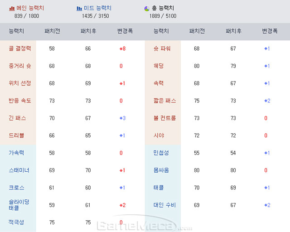Click the 중거리 슛 stat label
Viewport: 290px width, 232px height.
click(x=20, y=66)
